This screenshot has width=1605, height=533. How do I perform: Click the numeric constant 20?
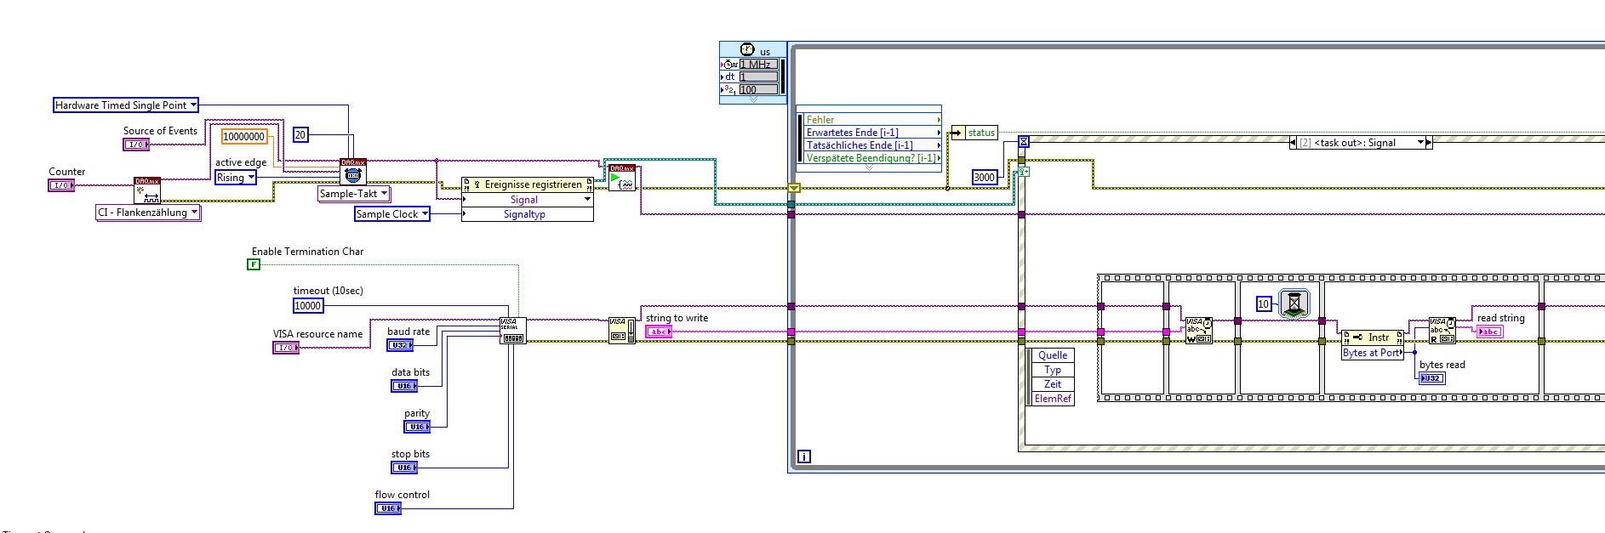pos(300,134)
